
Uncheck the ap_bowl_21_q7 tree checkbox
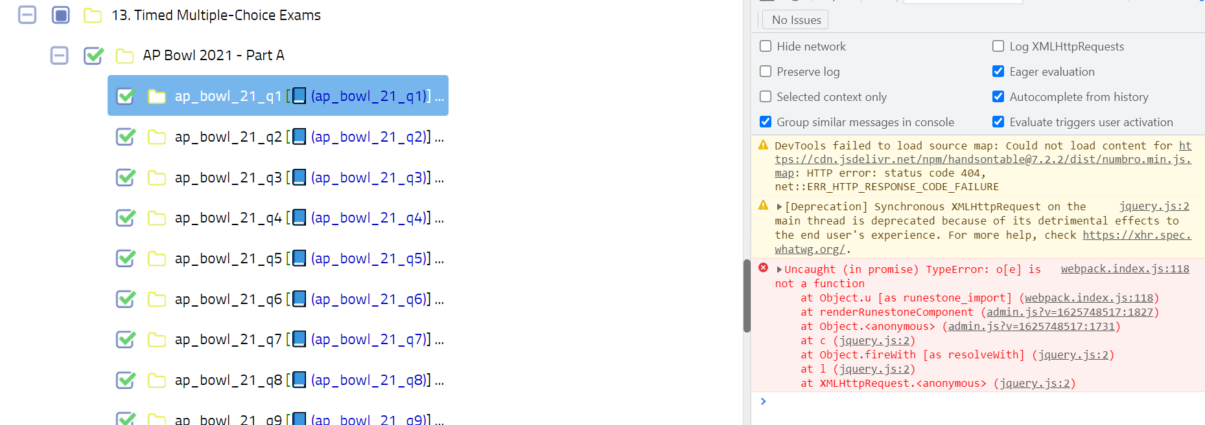(126, 340)
